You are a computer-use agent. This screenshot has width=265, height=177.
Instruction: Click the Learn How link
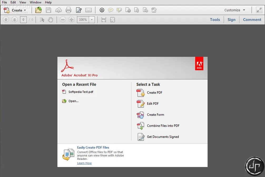pyautogui.click(x=84, y=163)
